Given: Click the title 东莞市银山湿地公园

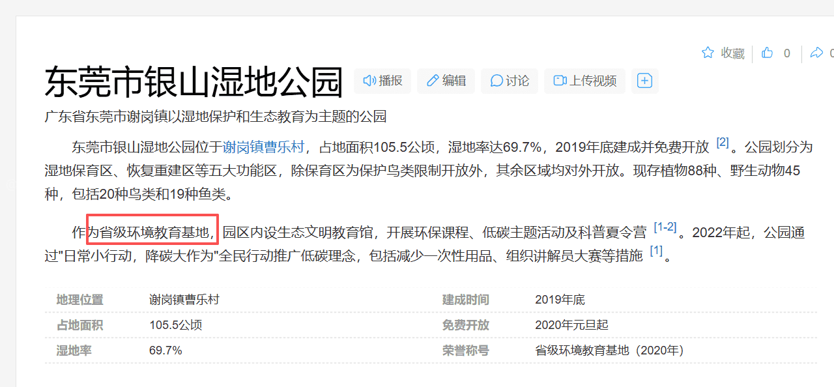Looking at the screenshot, I should 194,82.
